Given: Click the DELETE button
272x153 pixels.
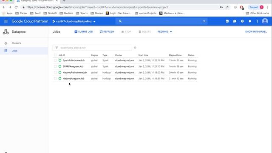Looking at the screenshot, I should [144, 32].
